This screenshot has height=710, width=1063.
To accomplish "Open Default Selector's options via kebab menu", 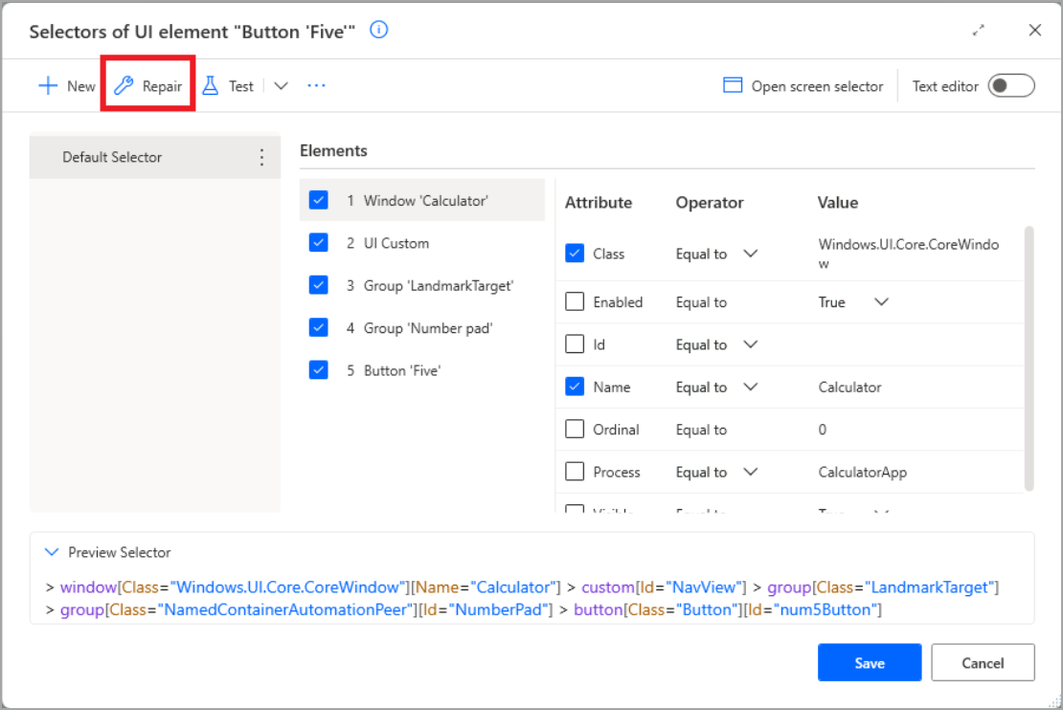I will pyautogui.click(x=262, y=157).
